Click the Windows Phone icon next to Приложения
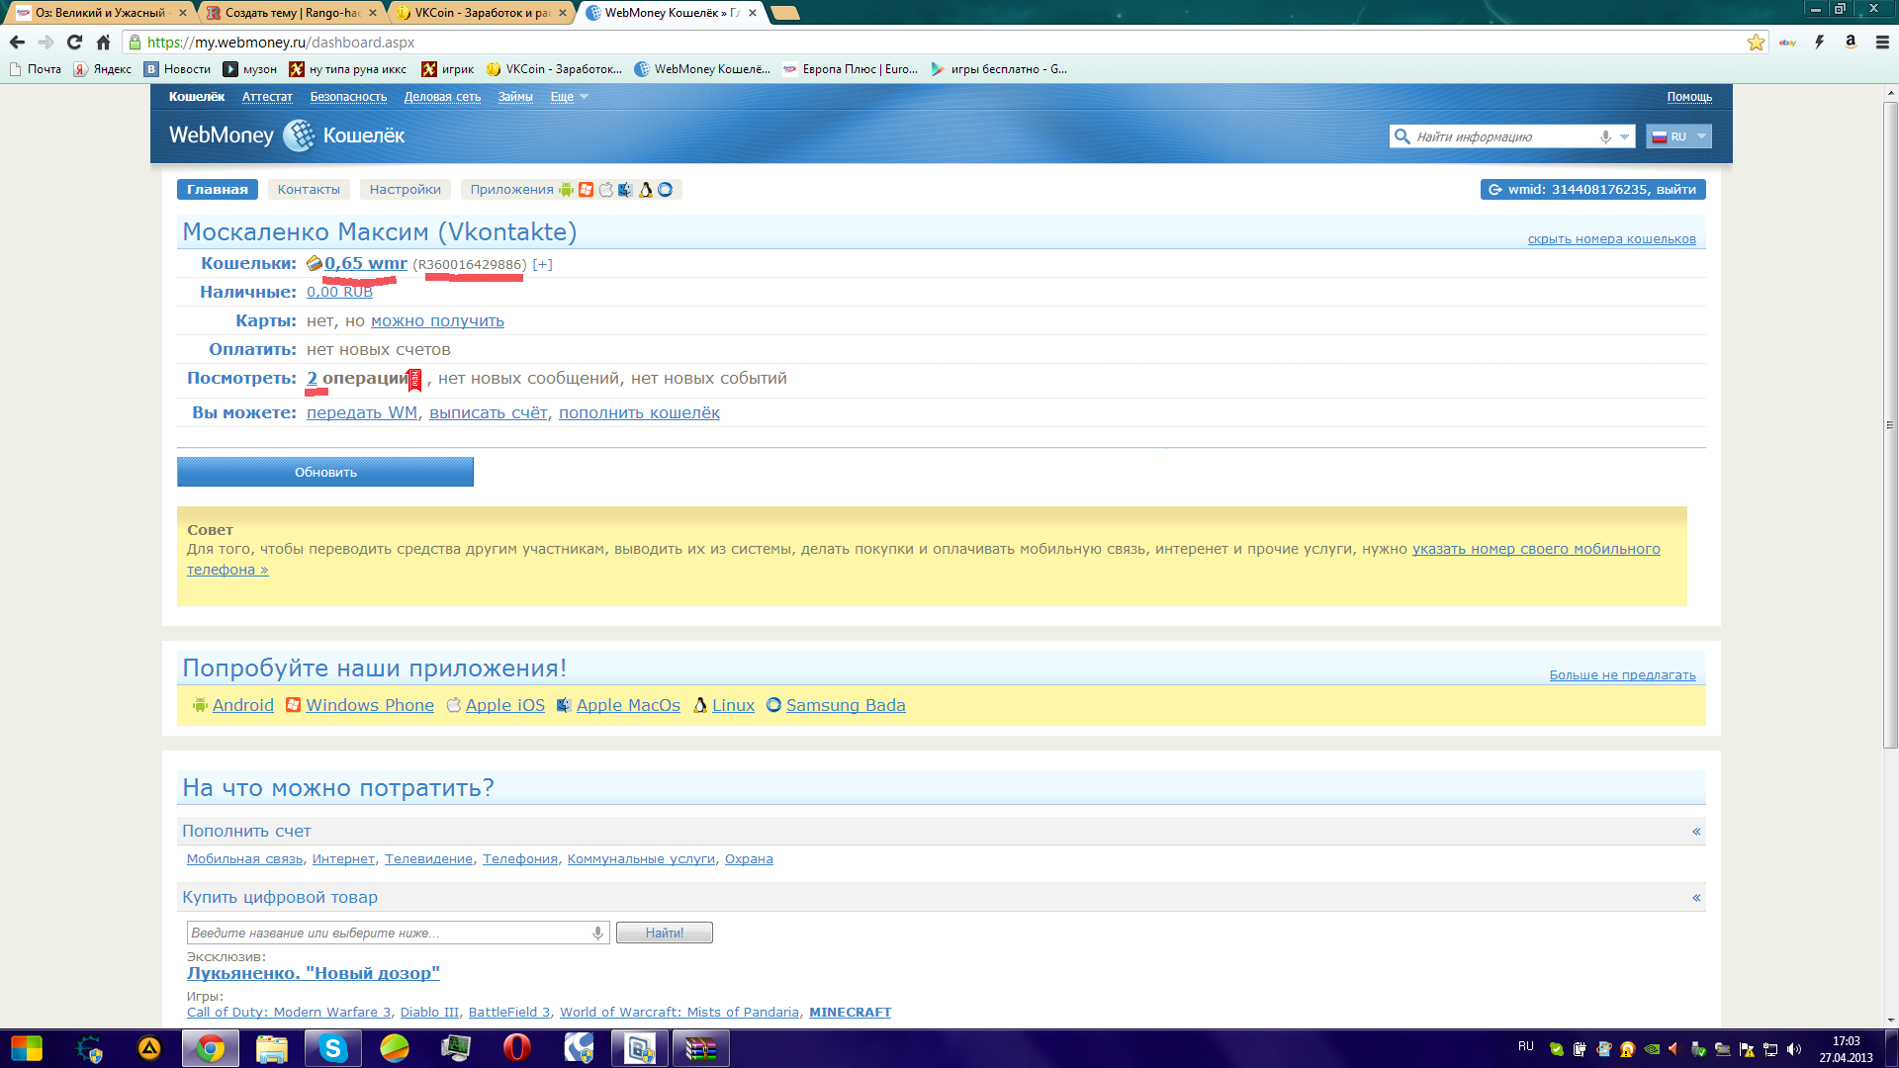This screenshot has height=1068, width=1899. (586, 189)
